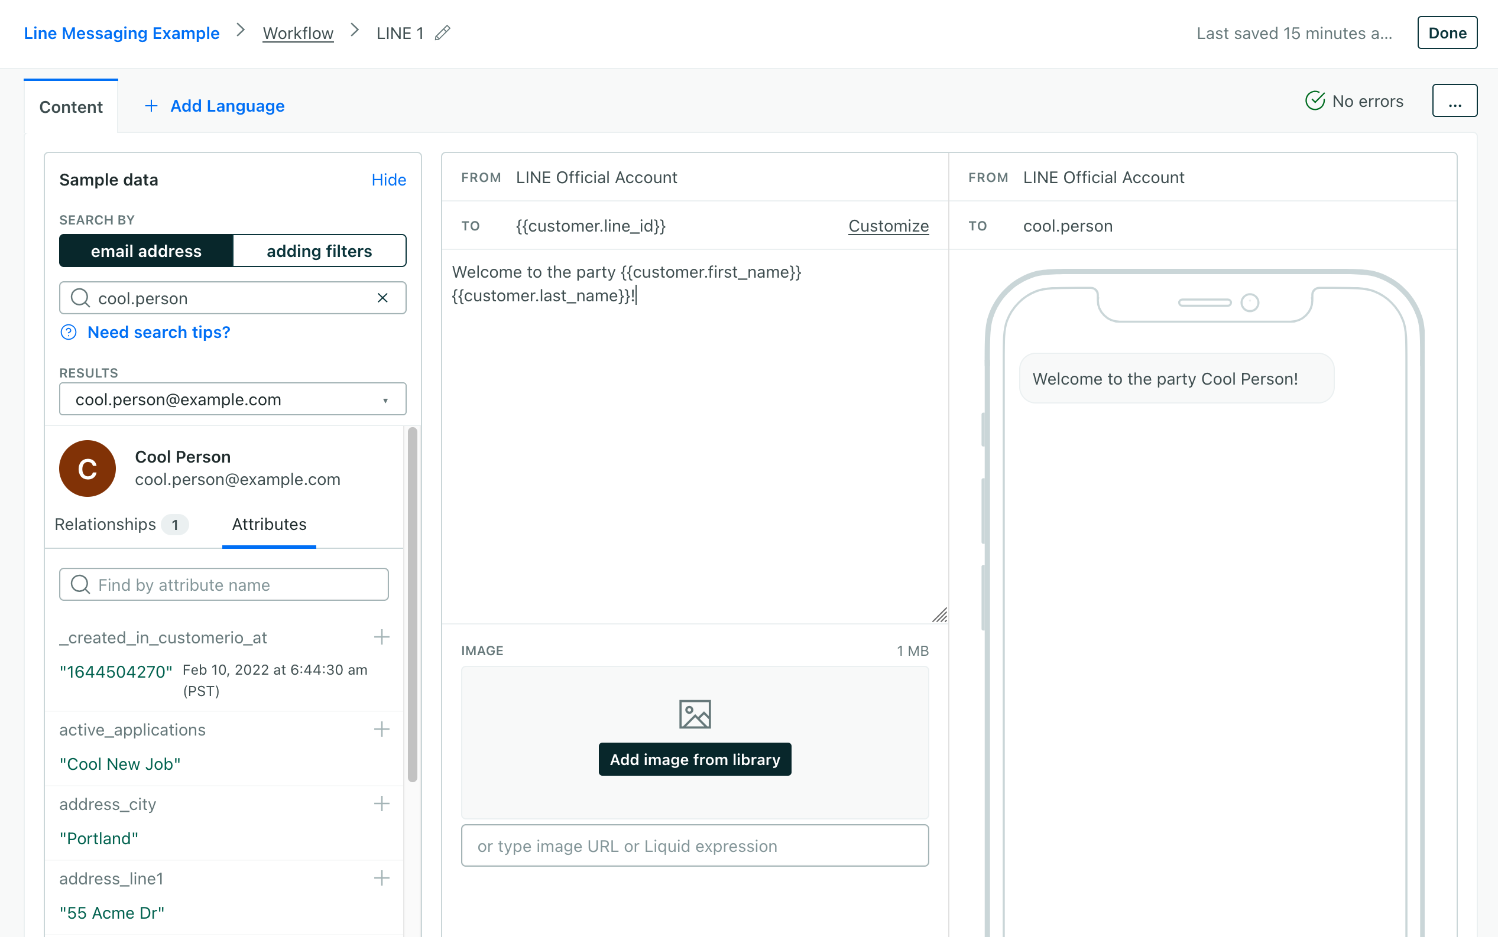Select the email address search mode
Image resolution: width=1498 pixels, height=937 pixels.
(x=147, y=251)
